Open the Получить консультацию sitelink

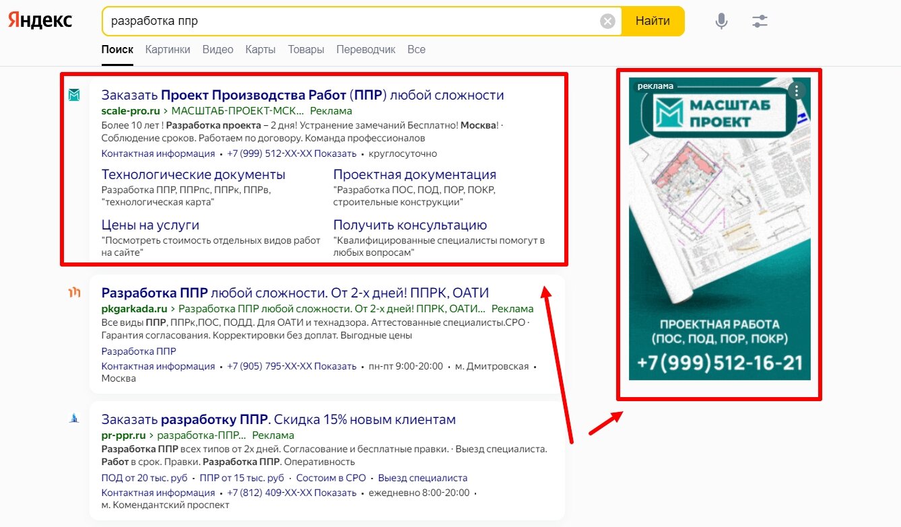pyautogui.click(x=410, y=225)
